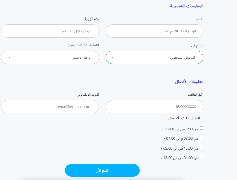Enable the 12:00 ص to 05:00 م checkbox

[x=202, y=147]
